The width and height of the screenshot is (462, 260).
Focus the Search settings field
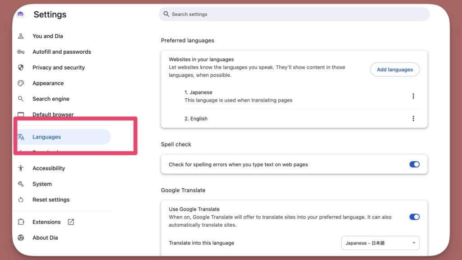point(293,14)
